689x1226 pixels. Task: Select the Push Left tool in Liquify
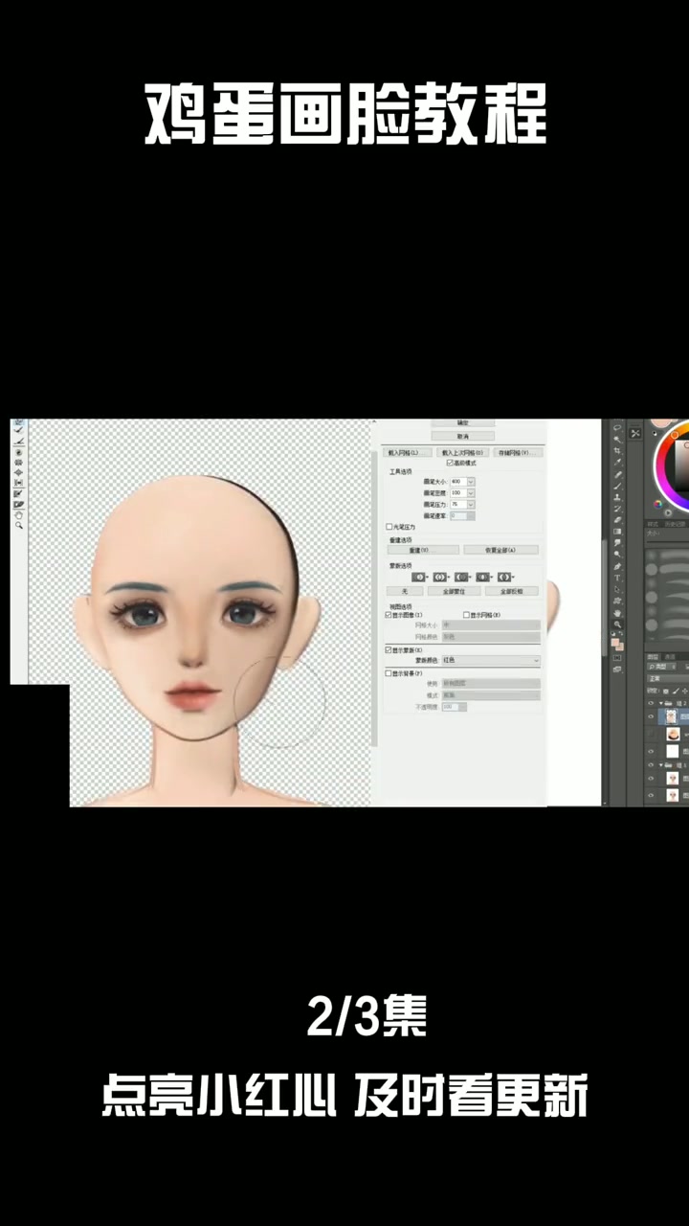click(x=18, y=483)
